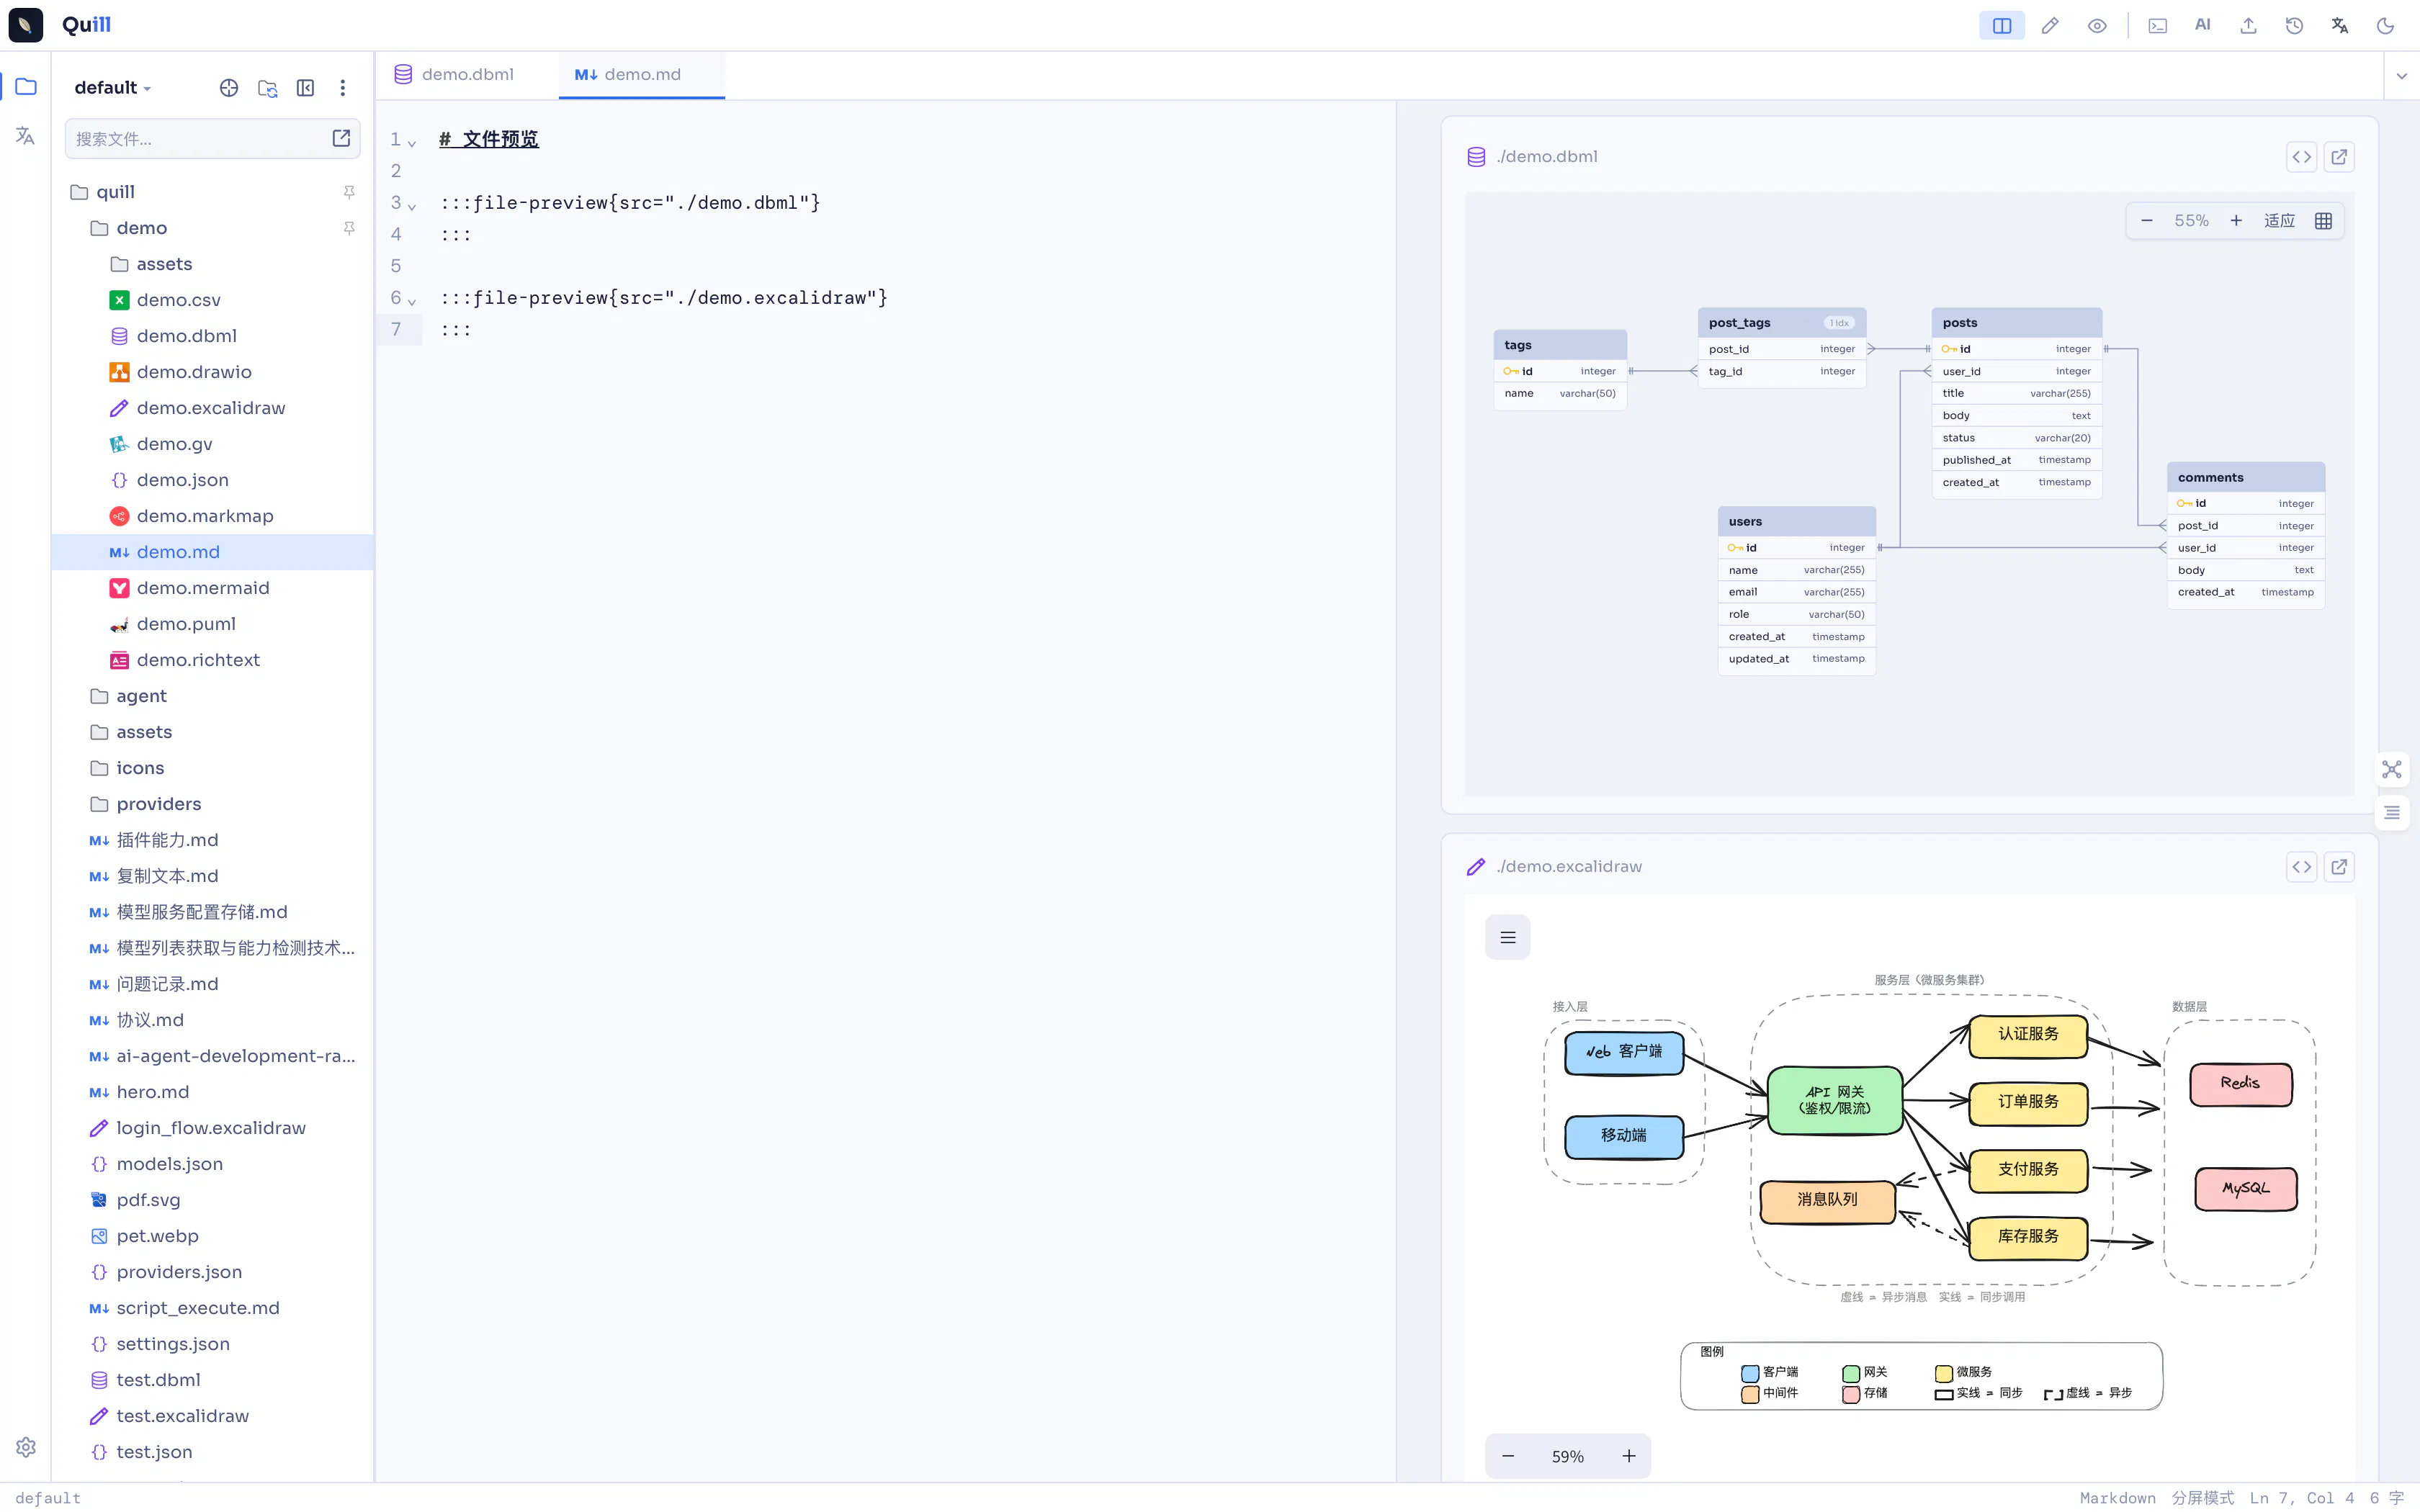Open demo.excalidraw preview in new tab
The height and width of the screenshot is (1512, 2420).
[x=2339, y=867]
